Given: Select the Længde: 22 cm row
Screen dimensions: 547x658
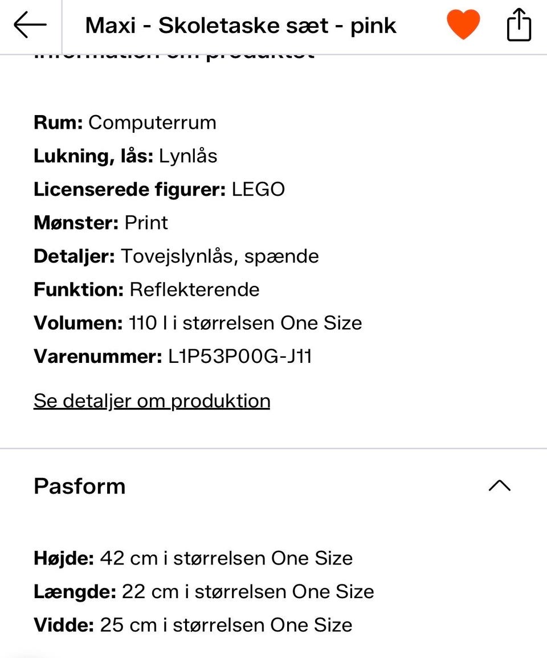Looking at the screenshot, I should click(x=203, y=592).
